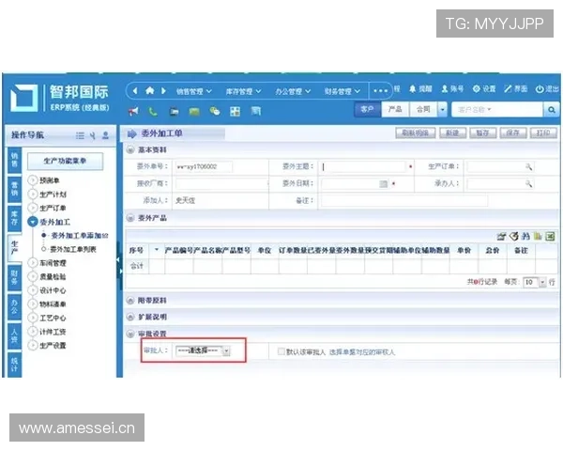Expand the 工艺中心 tree node
The width and height of the screenshot is (563, 451).
point(33,318)
